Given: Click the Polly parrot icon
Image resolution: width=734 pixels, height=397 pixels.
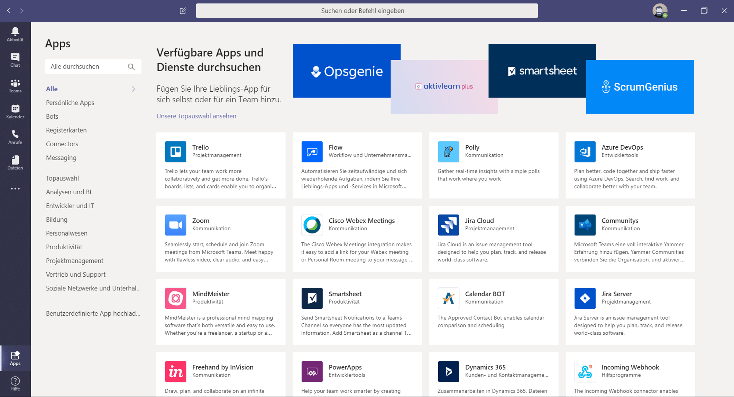Looking at the screenshot, I should [x=448, y=151].
